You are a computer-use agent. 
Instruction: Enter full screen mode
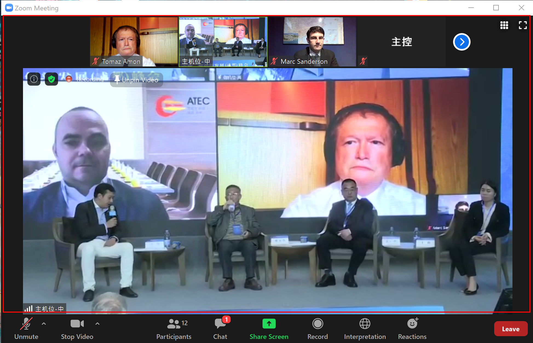tap(523, 25)
